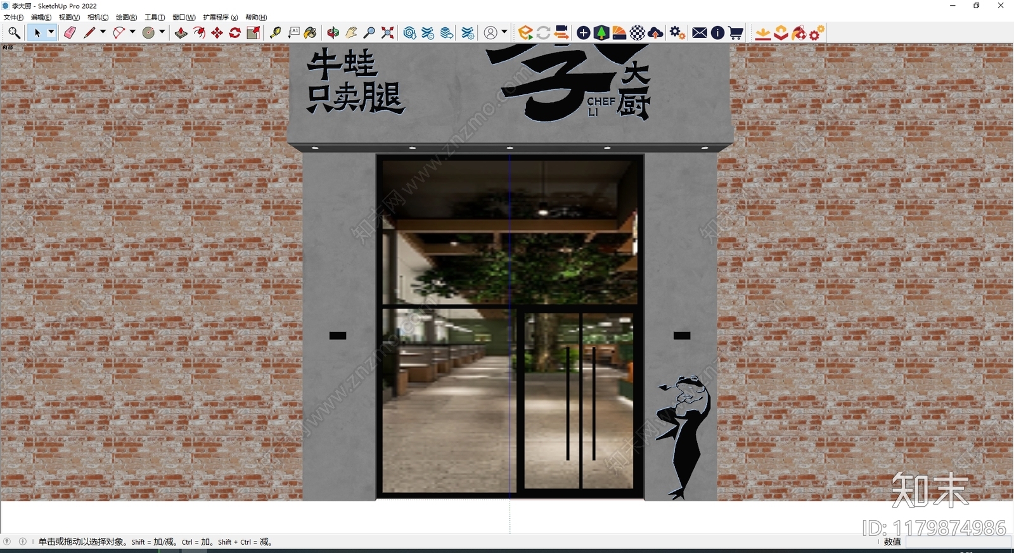The height and width of the screenshot is (553, 1014).
Task: Choose the Move tool with red arrows
Action: (217, 33)
